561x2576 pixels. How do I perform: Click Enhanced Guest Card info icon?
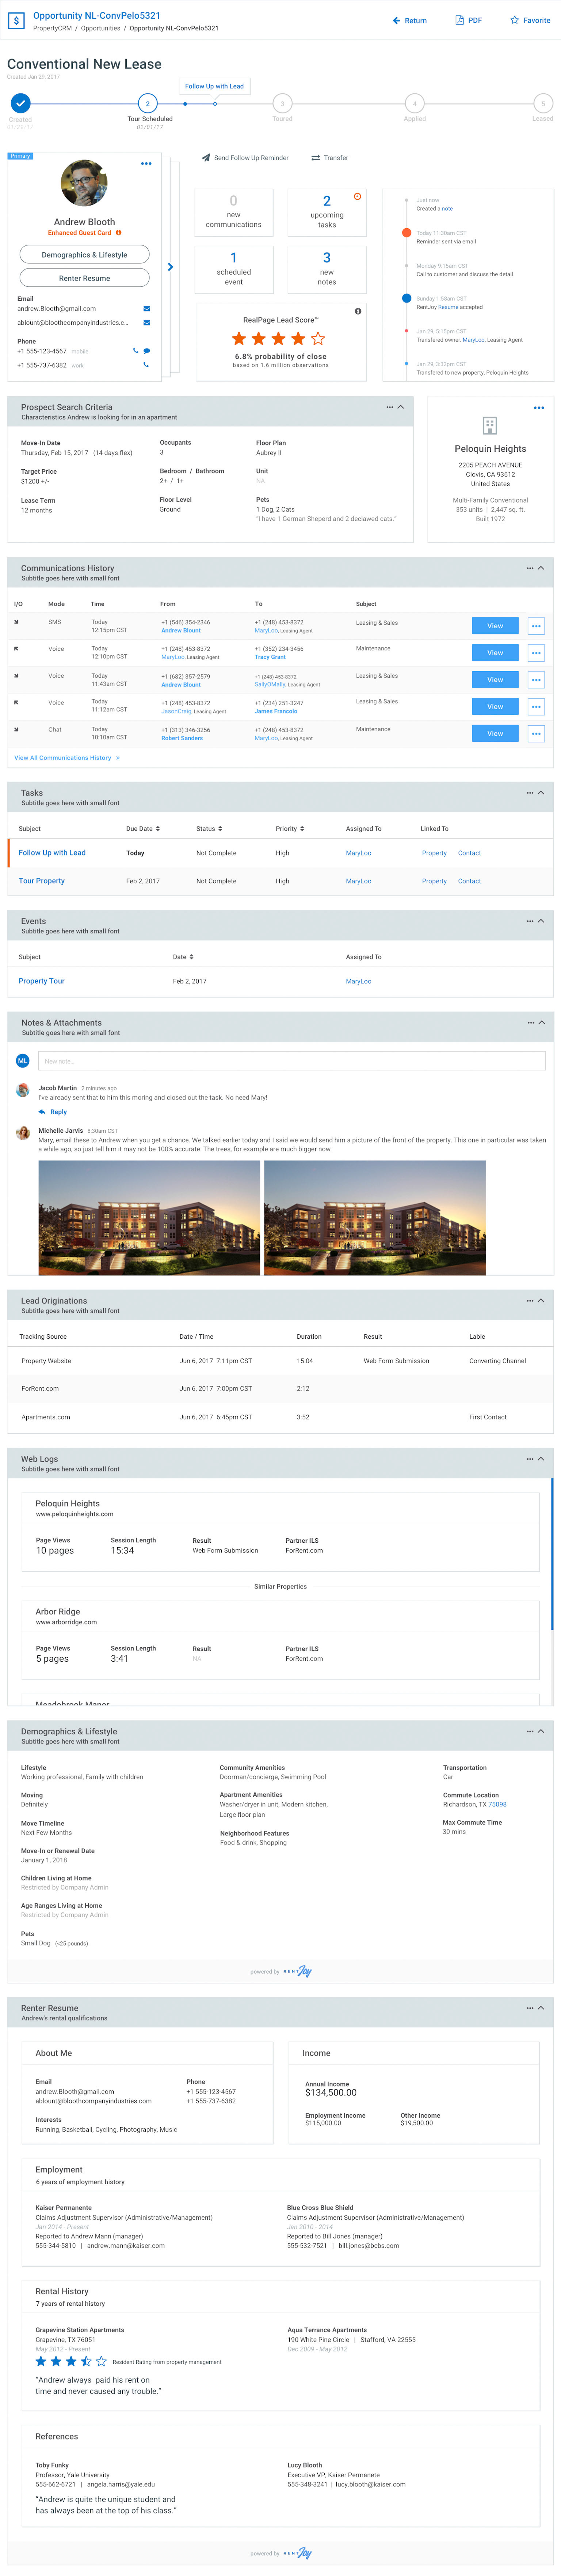[x=118, y=233]
